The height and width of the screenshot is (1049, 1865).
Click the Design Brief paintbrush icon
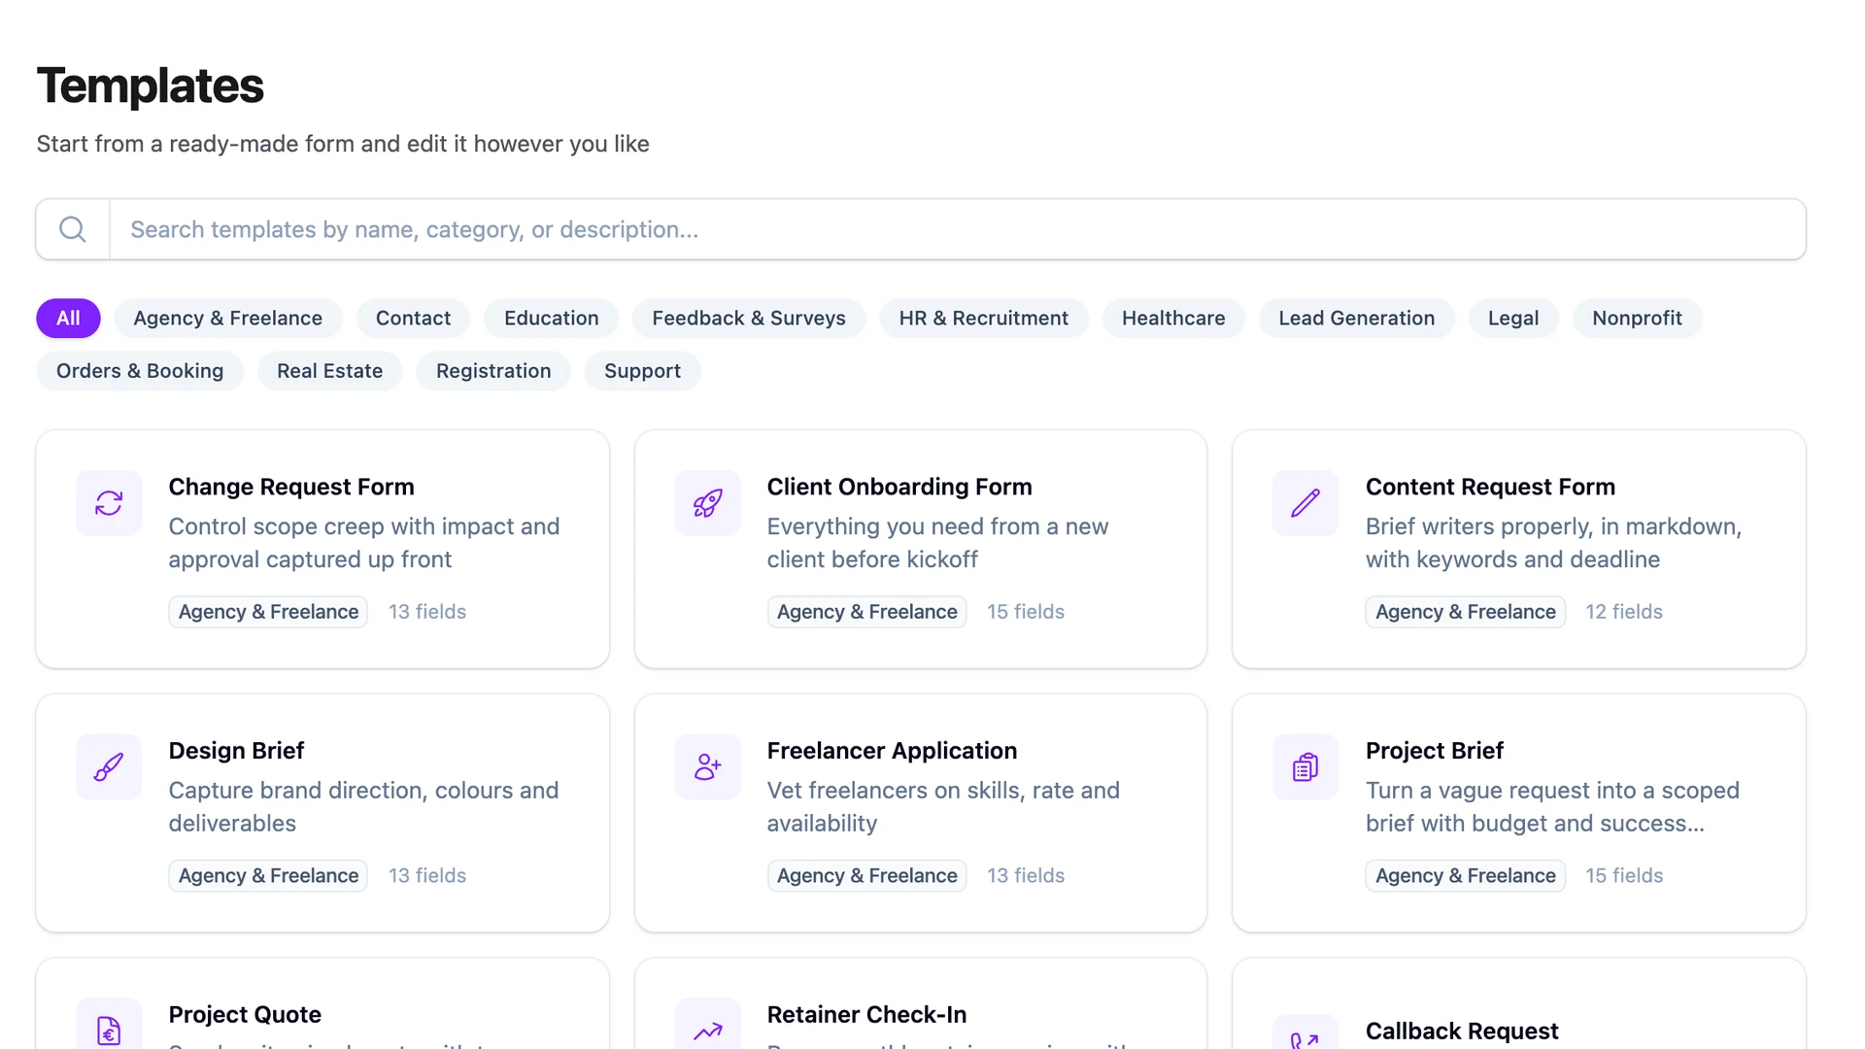coord(109,767)
